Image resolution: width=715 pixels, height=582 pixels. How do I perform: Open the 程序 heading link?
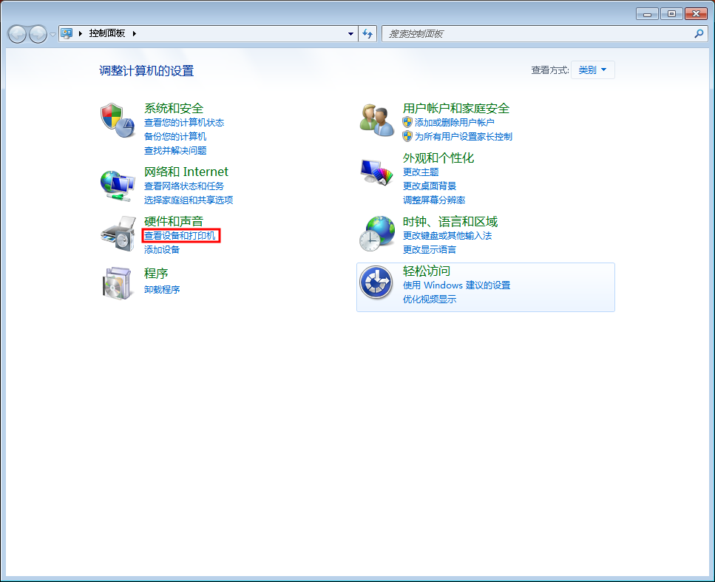156,274
